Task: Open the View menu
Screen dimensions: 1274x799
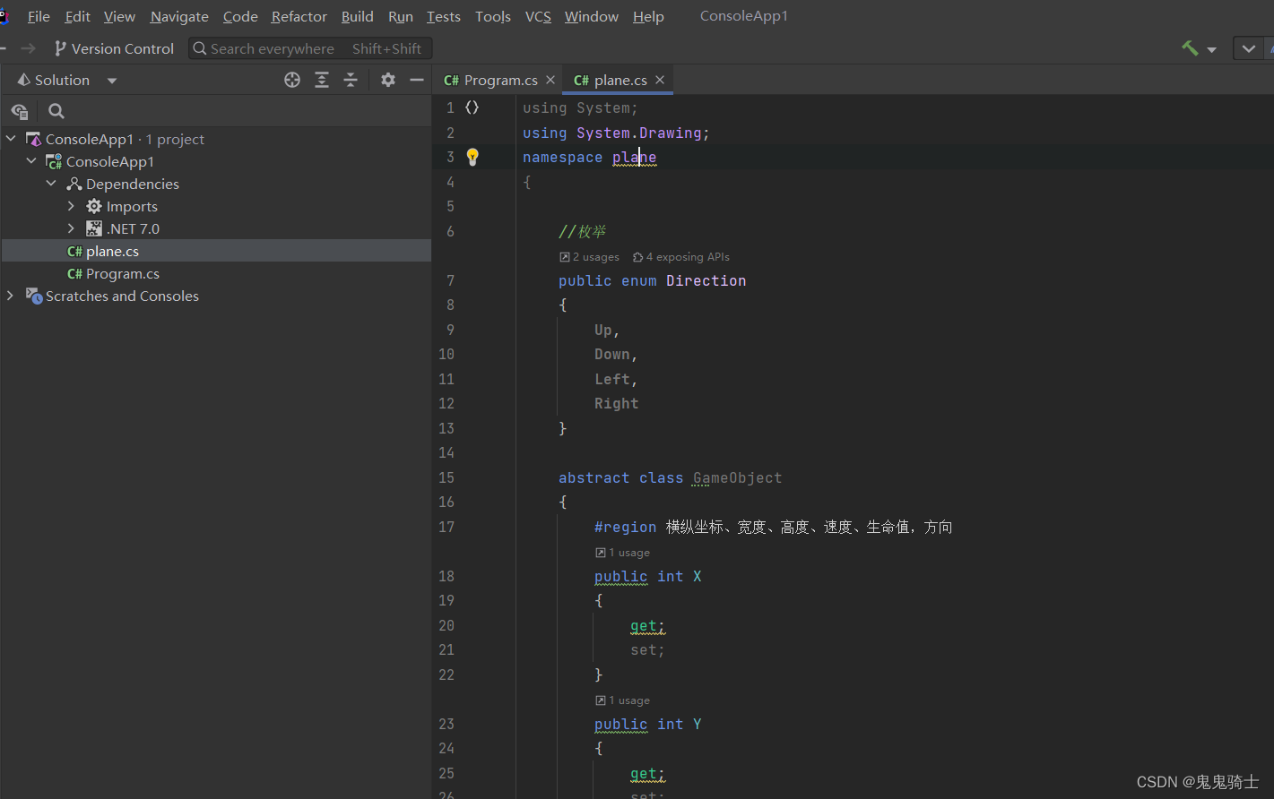Action: click(119, 16)
